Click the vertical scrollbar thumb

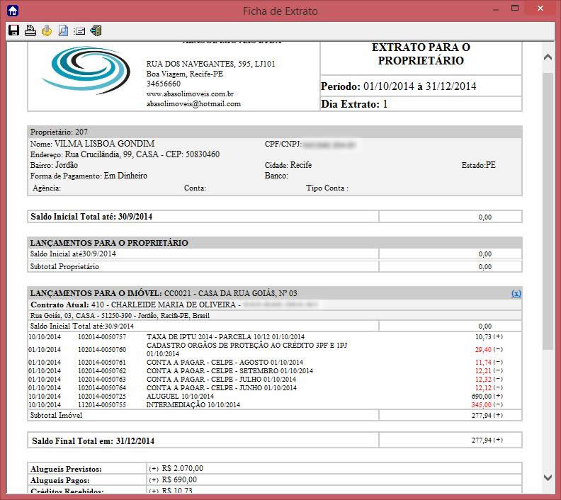pos(548,212)
